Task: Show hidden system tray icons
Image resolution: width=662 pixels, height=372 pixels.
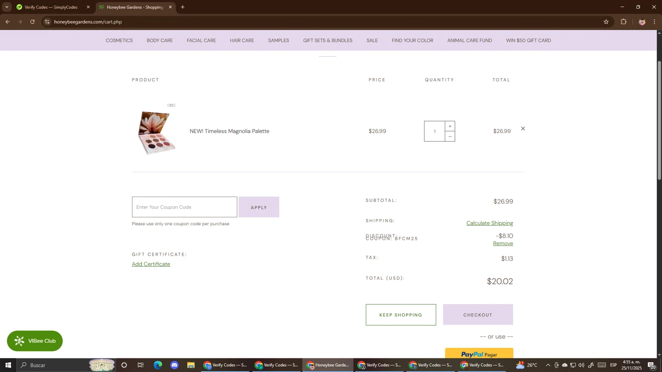Action: pyautogui.click(x=548, y=365)
